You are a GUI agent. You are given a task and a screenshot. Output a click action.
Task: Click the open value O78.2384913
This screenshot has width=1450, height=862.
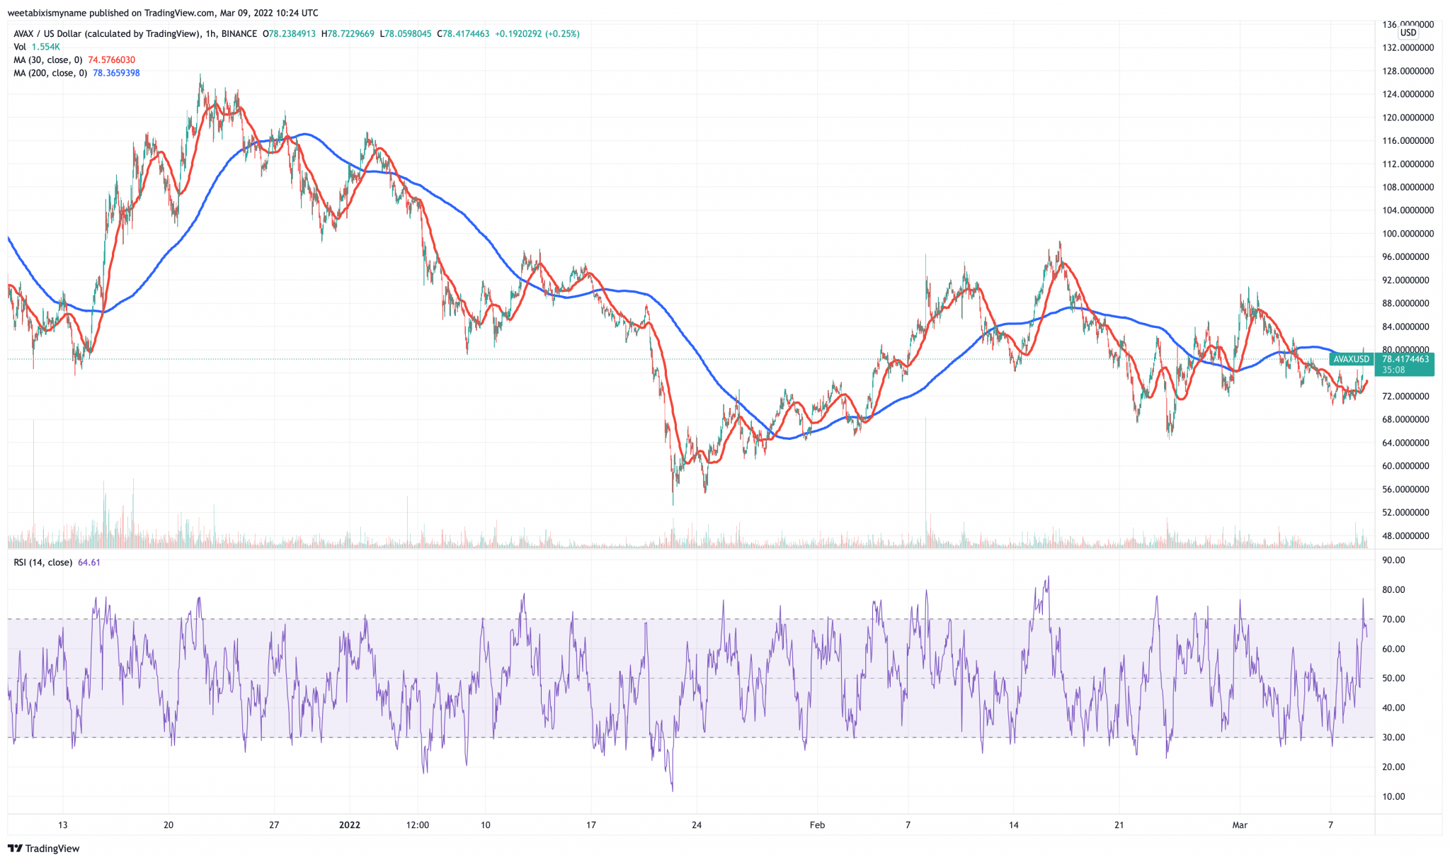290,34
